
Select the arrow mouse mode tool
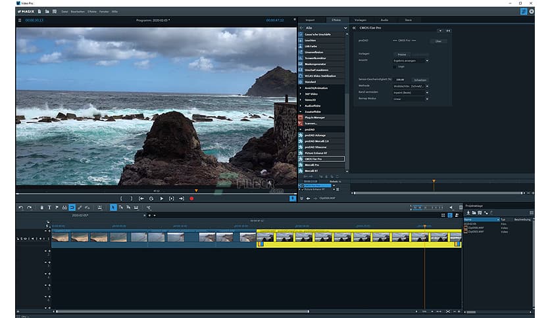point(113,208)
